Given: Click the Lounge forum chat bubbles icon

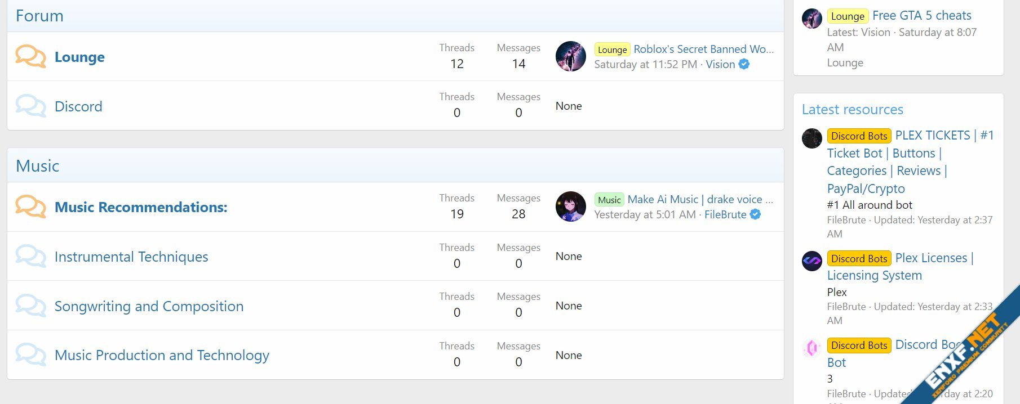Looking at the screenshot, I should click(30, 56).
